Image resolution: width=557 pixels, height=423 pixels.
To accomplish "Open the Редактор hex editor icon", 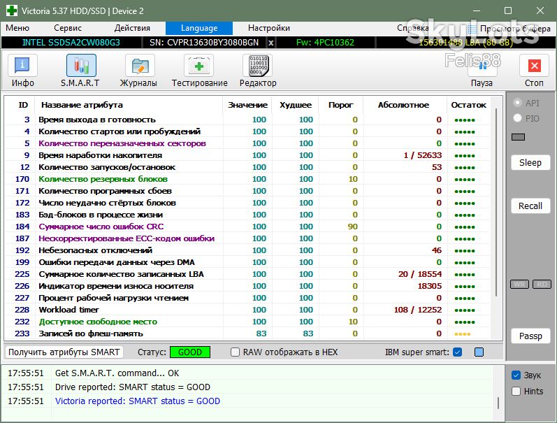I will pos(258,66).
